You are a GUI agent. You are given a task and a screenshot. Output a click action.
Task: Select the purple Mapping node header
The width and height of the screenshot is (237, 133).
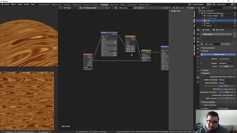(109, 33)
